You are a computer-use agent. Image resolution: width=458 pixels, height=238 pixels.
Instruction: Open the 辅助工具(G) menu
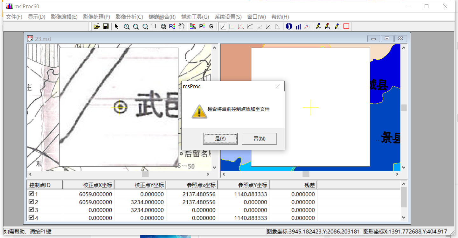(x=195, y=17)
